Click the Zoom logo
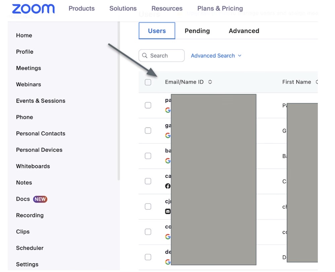Screen dimensions: 335x272 33,9
